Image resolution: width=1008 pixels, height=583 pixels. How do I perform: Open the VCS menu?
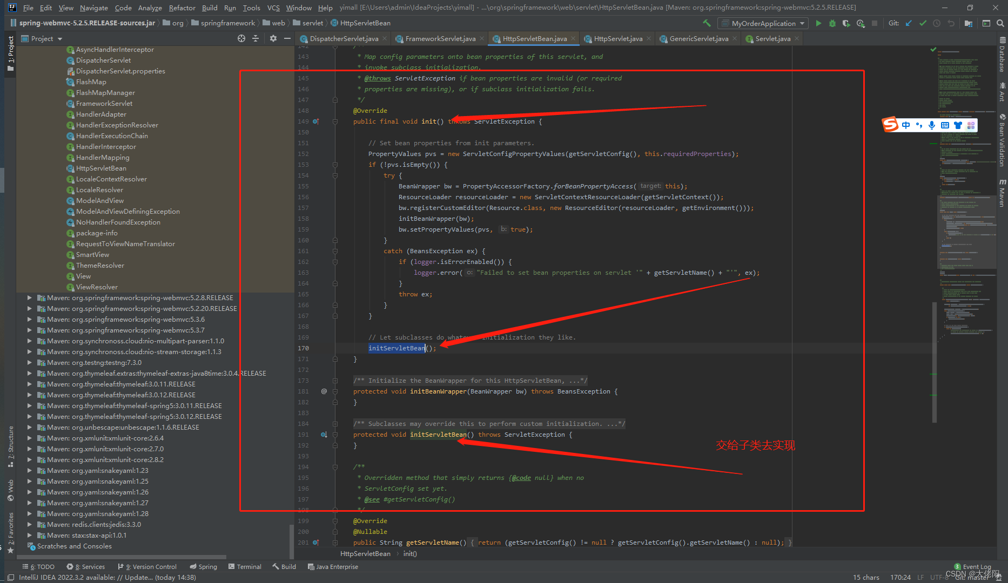(x=273, y=8)
